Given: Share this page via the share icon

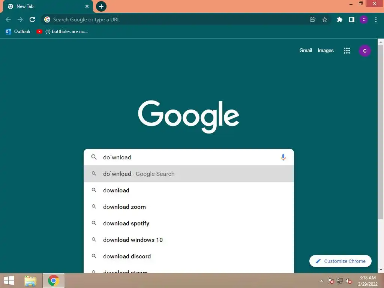Looking at the screenshot, I should pos(312,19).
